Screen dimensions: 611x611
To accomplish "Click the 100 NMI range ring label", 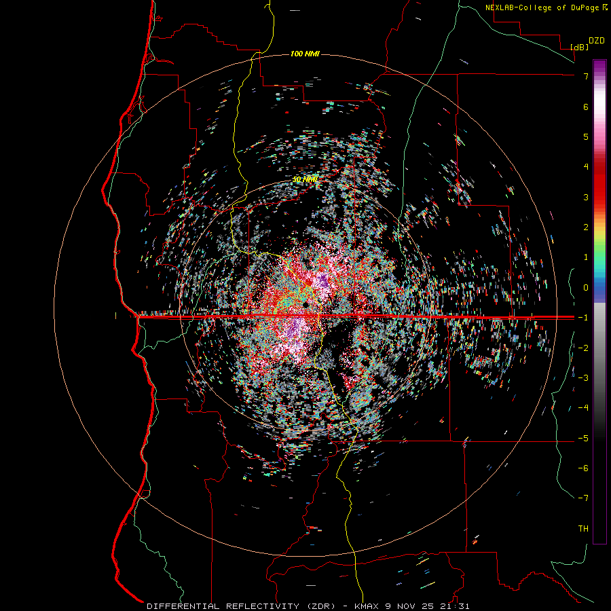I will click(x=305, y=54).
